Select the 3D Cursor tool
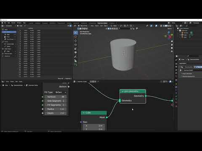The image size is (202, 151). pos(76,36)
